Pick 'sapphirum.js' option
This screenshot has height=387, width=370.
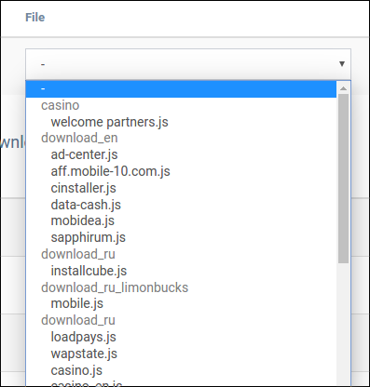coord(88,237)
